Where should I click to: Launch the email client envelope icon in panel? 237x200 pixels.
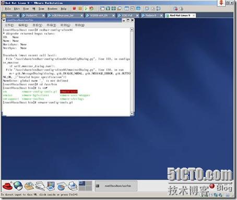tap(29, 186)
